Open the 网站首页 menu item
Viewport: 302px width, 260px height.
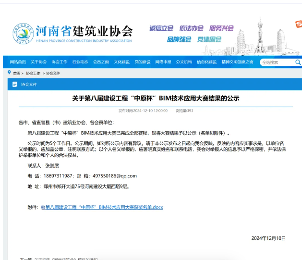[18, 62]
